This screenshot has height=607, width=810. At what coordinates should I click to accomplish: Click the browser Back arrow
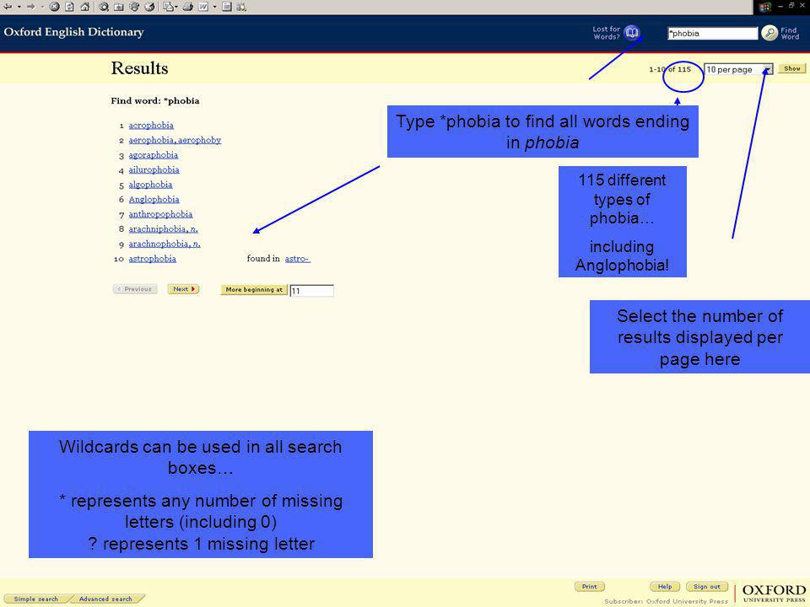pyautogui.click(x=8, y=7)
